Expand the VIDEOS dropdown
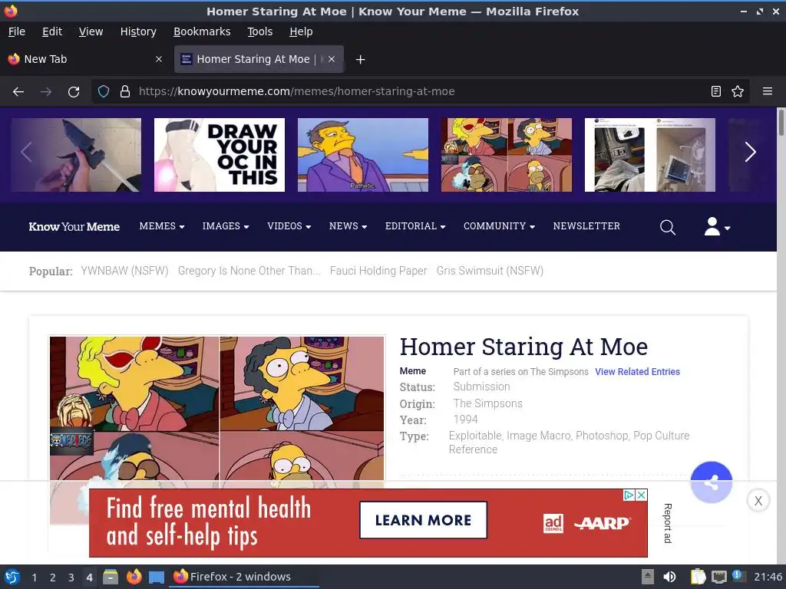 pos(289,226)
